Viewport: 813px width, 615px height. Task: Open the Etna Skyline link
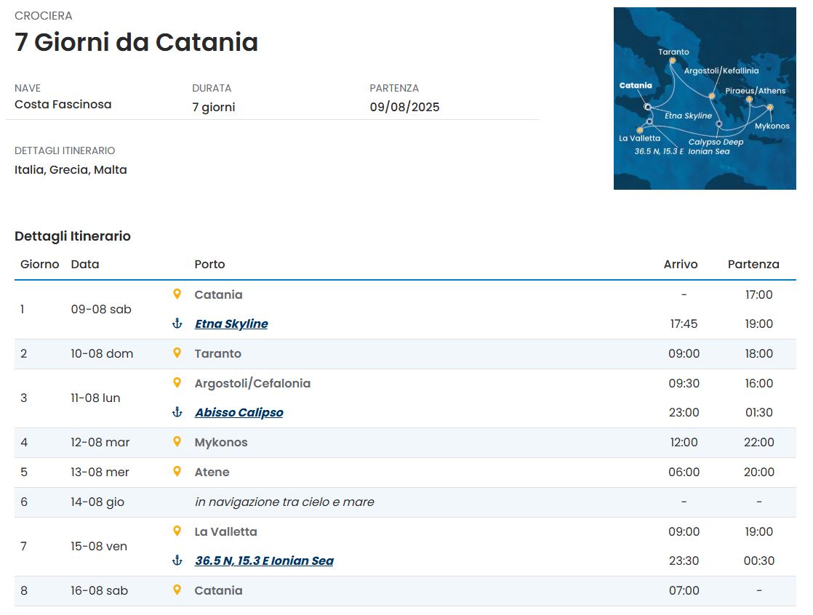tap(231, 323)
